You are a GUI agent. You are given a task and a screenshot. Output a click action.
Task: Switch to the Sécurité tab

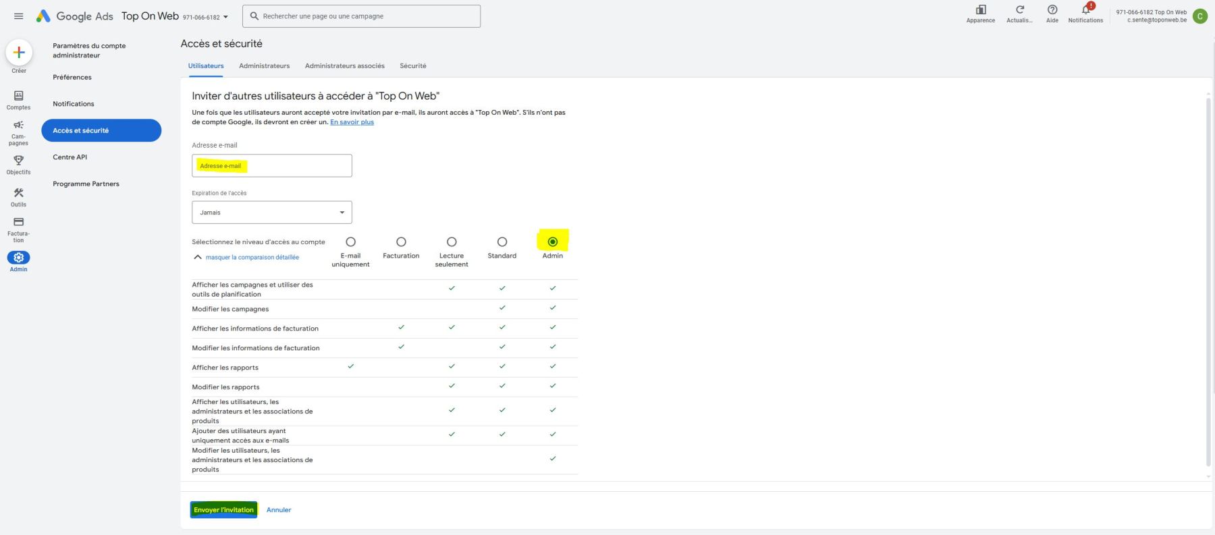pos(412,66)
